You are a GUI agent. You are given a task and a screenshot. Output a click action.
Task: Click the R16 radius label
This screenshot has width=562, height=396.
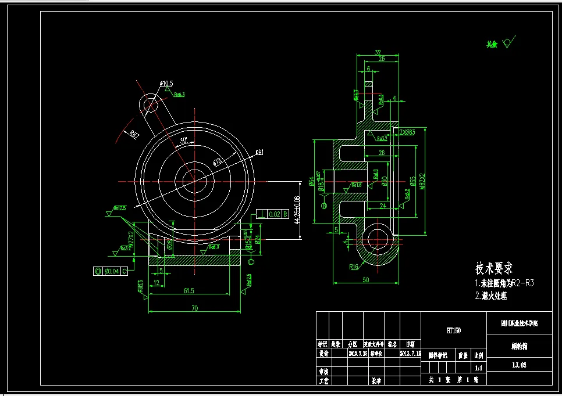[x=354, y=267]
